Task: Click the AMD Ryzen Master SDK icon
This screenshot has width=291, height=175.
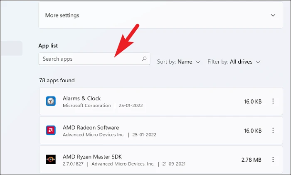Action: (x=51, y=159)
